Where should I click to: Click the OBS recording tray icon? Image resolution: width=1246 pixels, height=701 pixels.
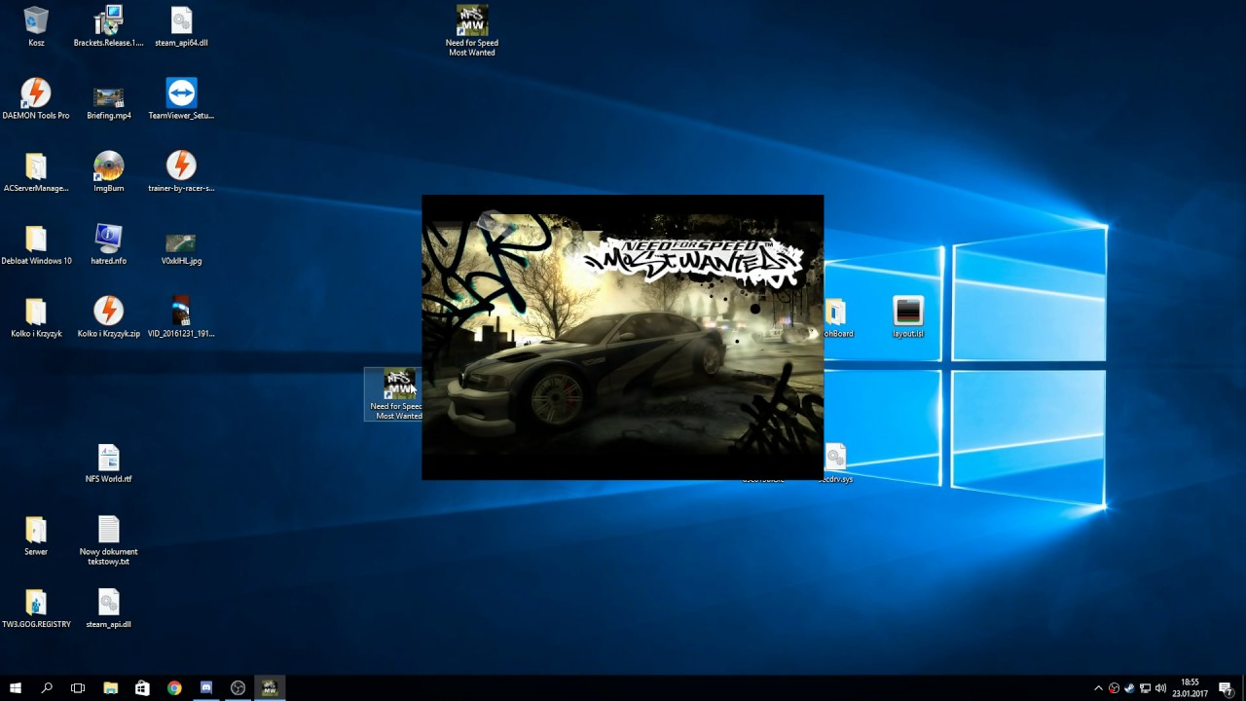[1115, 688]
